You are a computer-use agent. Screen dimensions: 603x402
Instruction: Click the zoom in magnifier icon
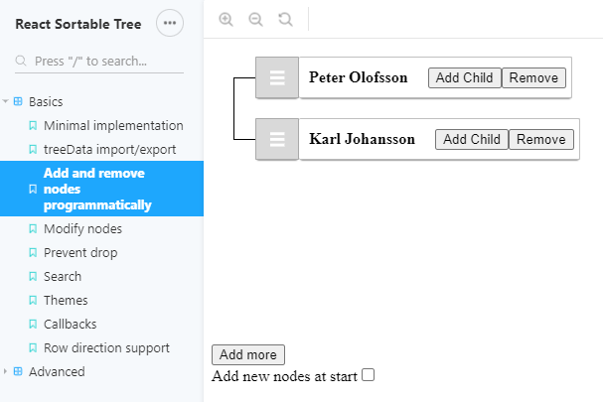click(x=226, y=19)
